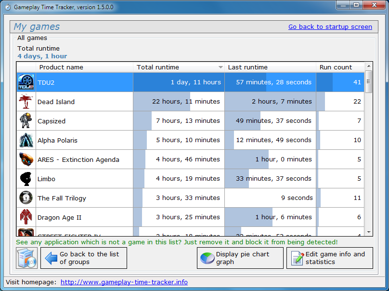The width and height of the screenshot is (389, 291).
Task: Click The Fall Trilogy icon
Action: coord(26,198)
